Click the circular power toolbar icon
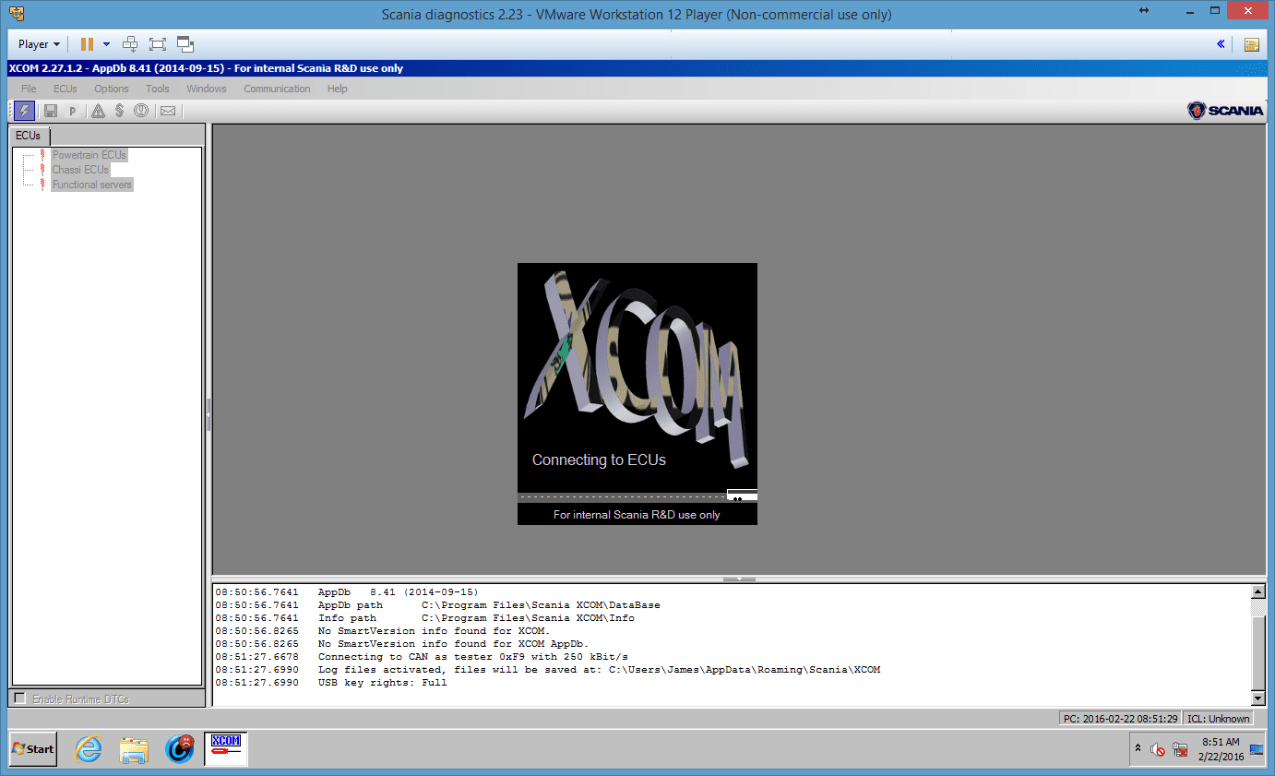The image size is (1275, 776). 141,111
